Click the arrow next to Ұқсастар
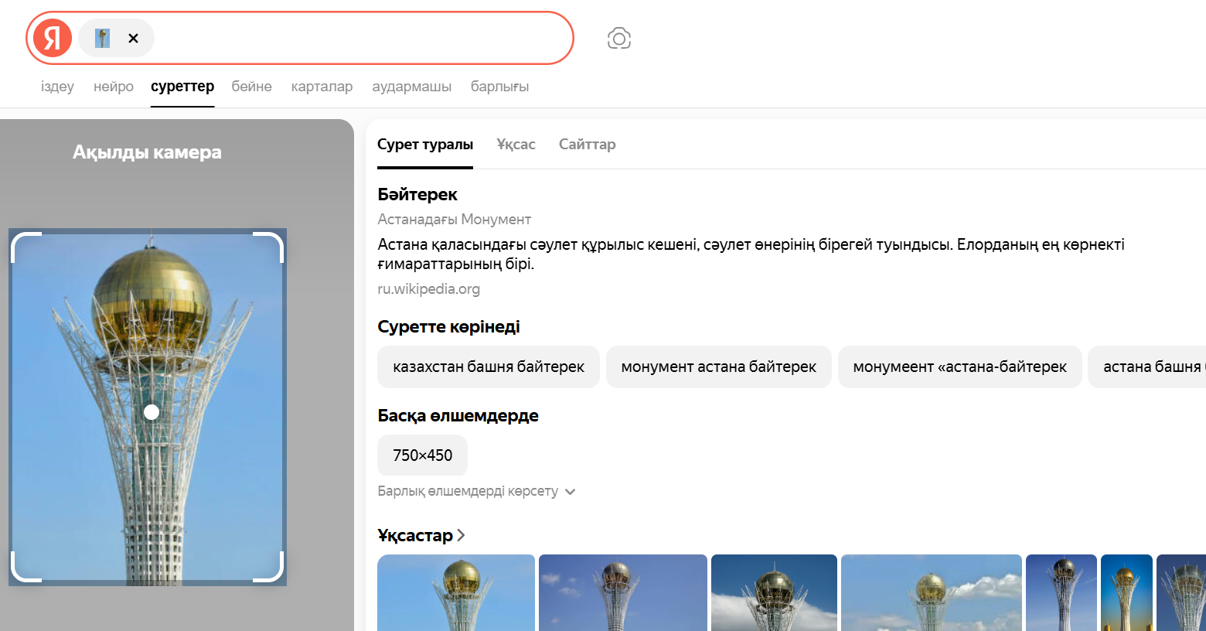The height and width of the screenshot is (631, 1206). coord(462,534)
